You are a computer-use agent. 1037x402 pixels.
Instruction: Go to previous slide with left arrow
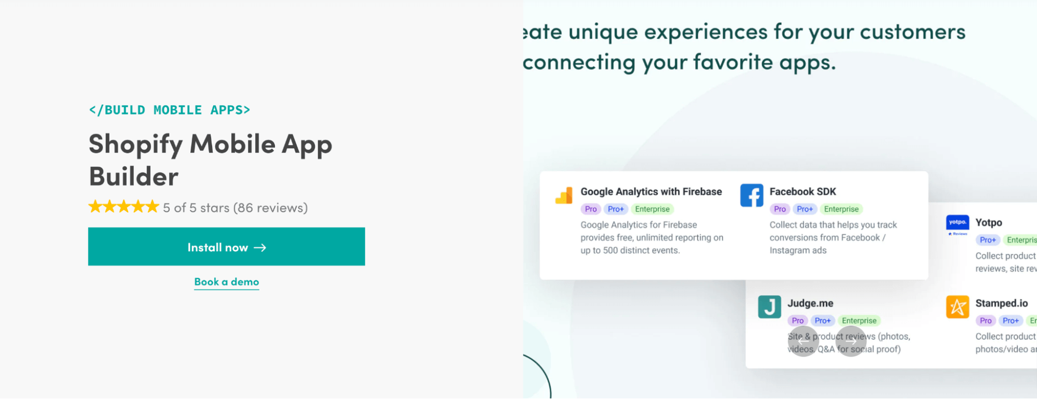(x=803, y=341)
